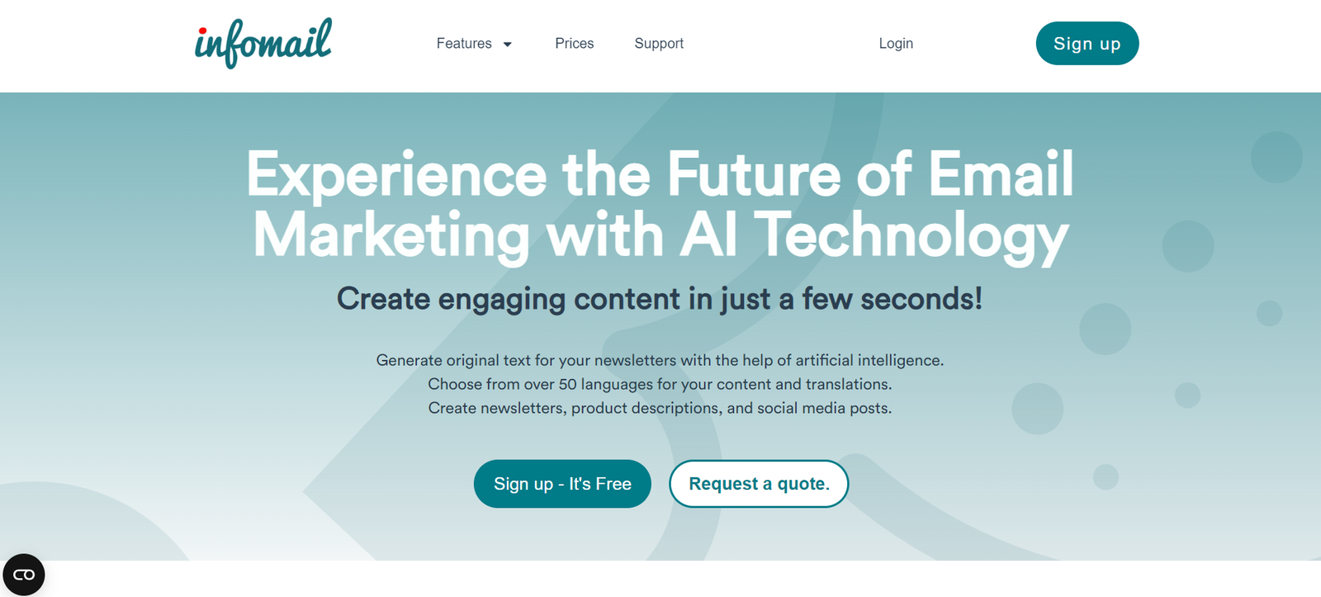This screenshot has width=1321, height=597.
Task: Click the "Experience the Future of Email" headline line
Action: pyautogui.click(x=660, y=174)
